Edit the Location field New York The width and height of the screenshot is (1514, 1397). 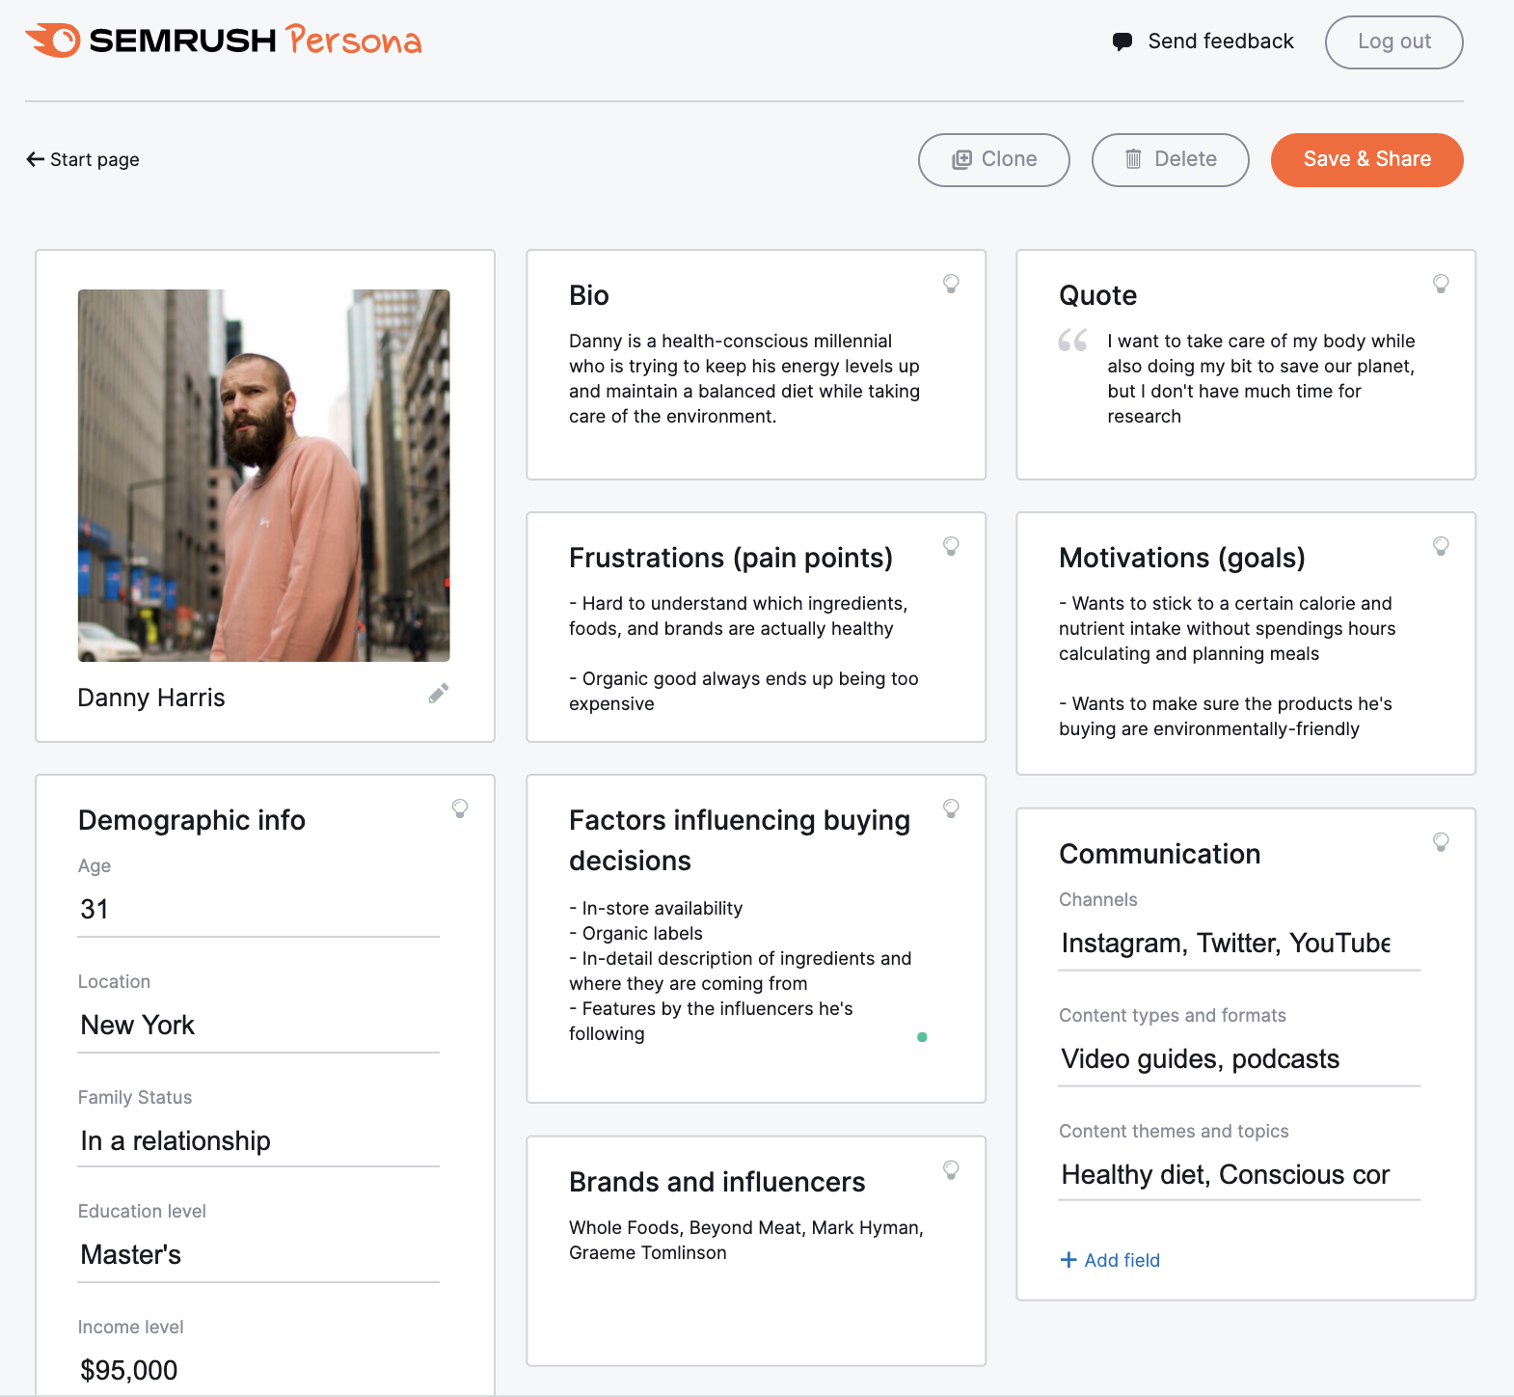tap(258, 1025)
